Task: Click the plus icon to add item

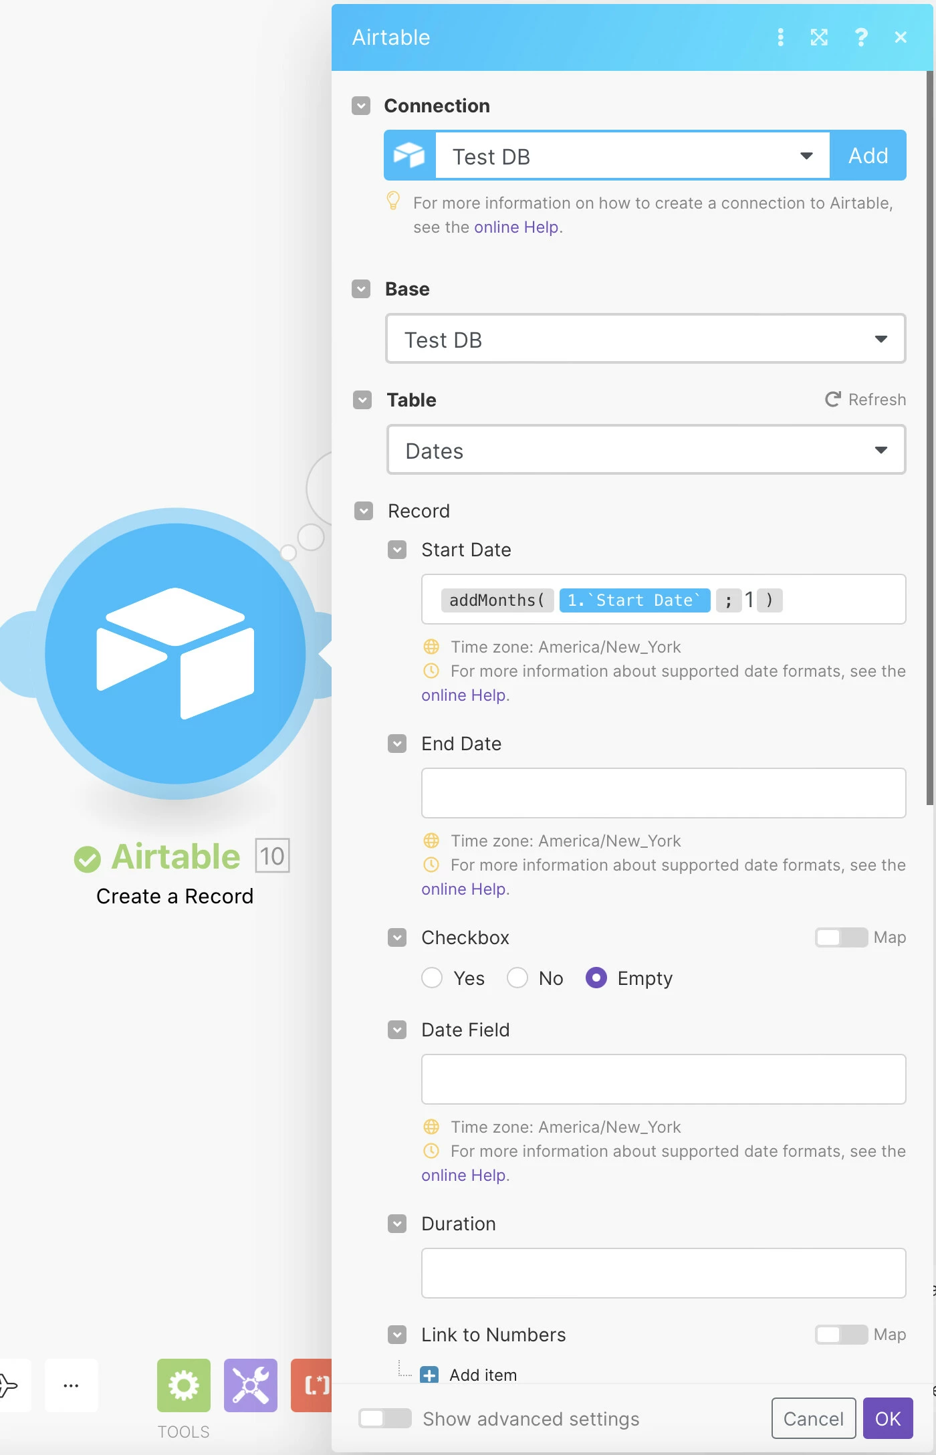Action: [429, 1375]
